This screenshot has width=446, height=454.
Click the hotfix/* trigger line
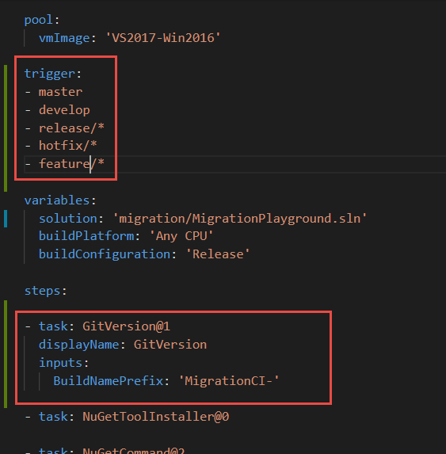pyautogui.click(x=67, y=145)
